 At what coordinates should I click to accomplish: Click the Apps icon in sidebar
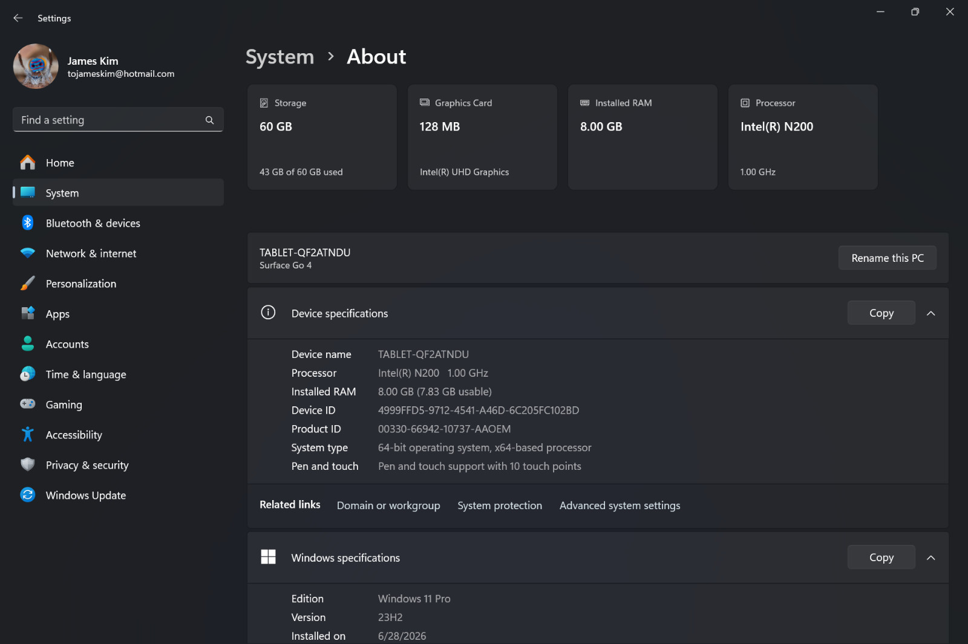(x=28, y=313)
